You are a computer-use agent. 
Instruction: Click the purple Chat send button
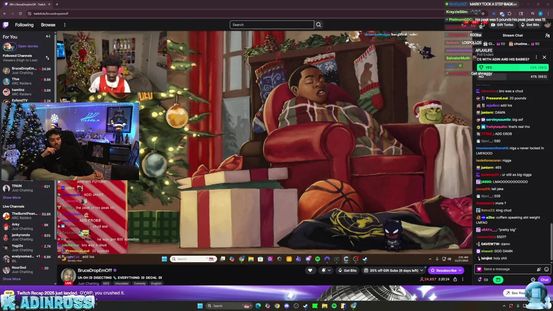pos(544,279)
